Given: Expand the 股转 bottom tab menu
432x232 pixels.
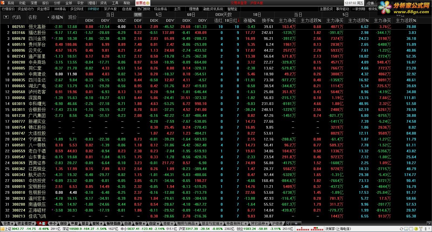Looking at the screenshot, I should 97,223.
